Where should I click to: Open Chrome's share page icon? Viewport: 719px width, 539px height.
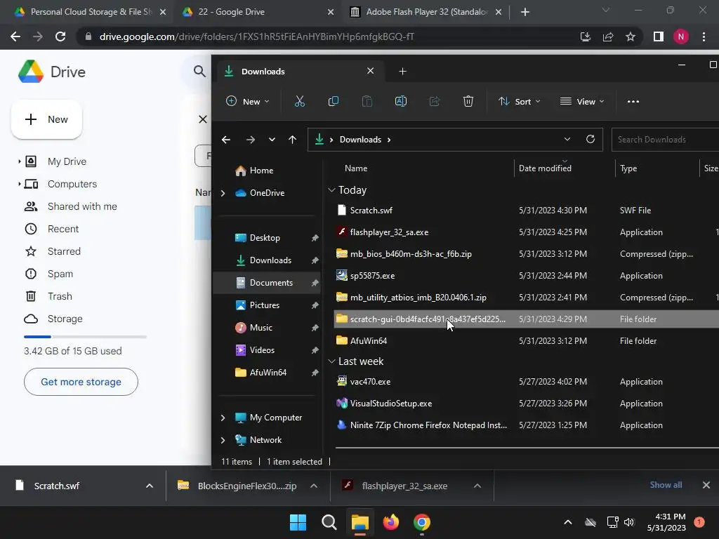click(608, 36)
